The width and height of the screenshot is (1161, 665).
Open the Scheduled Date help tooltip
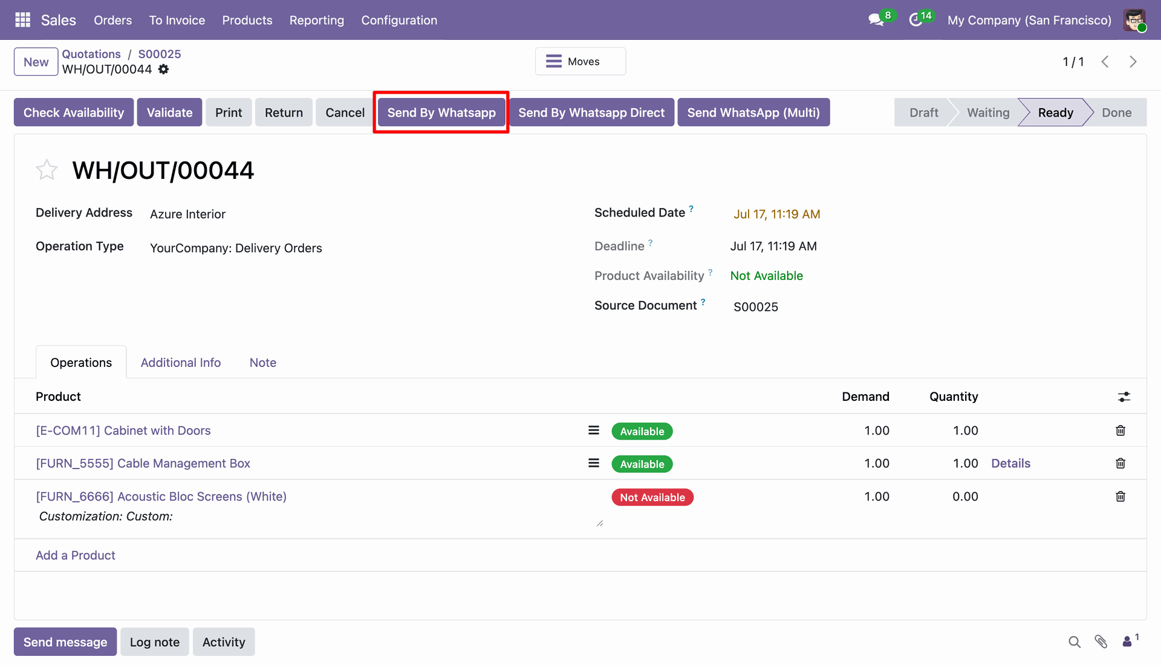(x=691, y=209)
